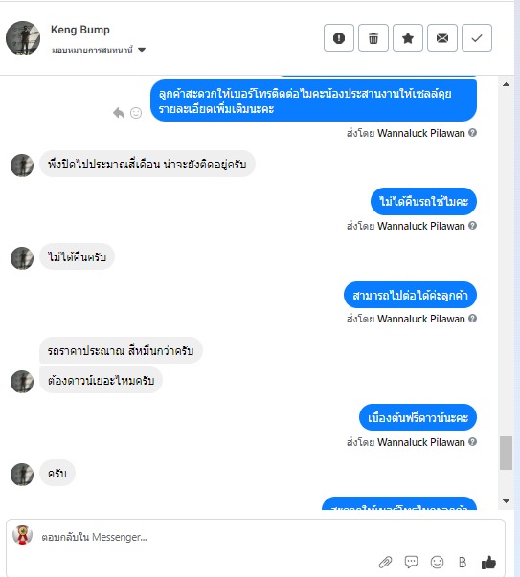Open saved replies speech bubble icon

411,562
